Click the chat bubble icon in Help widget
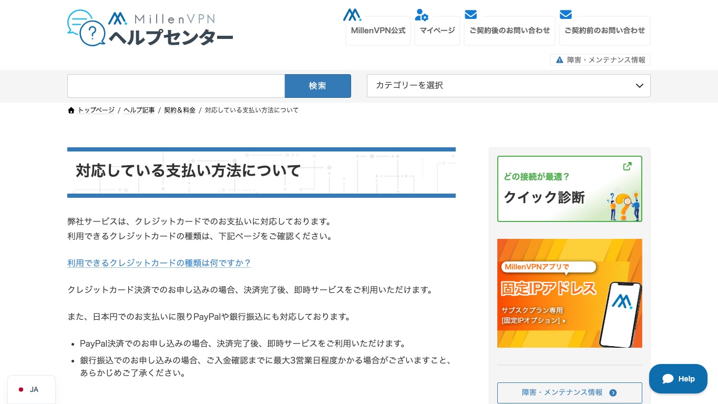This screenshot has height=404, width=718. coord(668,379)
